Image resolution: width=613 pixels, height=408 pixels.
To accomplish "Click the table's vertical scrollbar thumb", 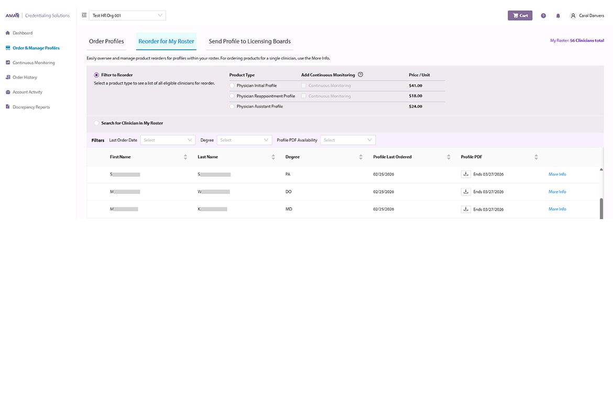I will (601, 208).
